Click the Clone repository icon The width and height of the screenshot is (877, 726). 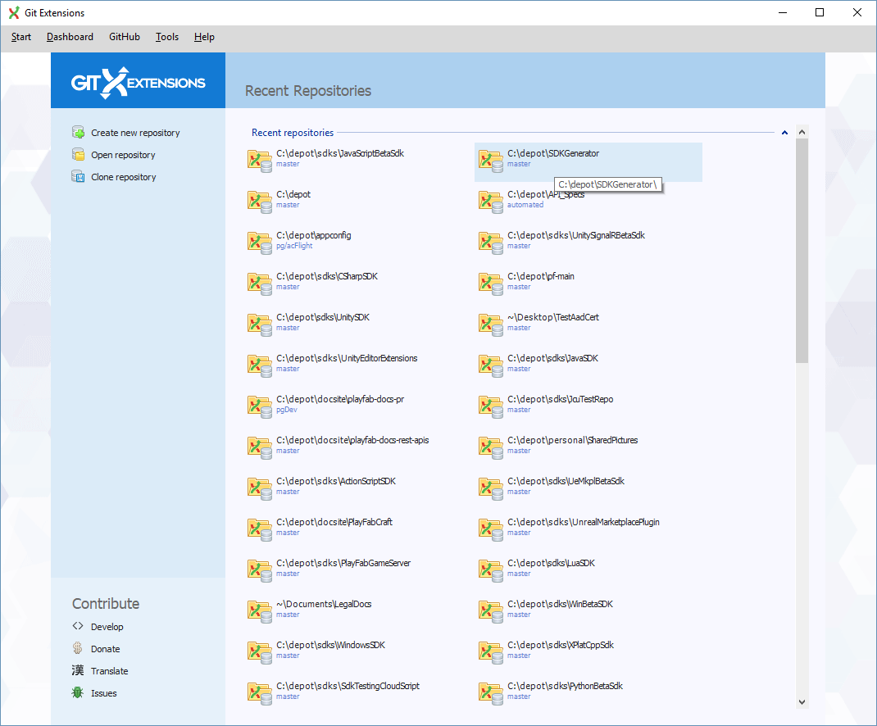[x=79, y=176]
